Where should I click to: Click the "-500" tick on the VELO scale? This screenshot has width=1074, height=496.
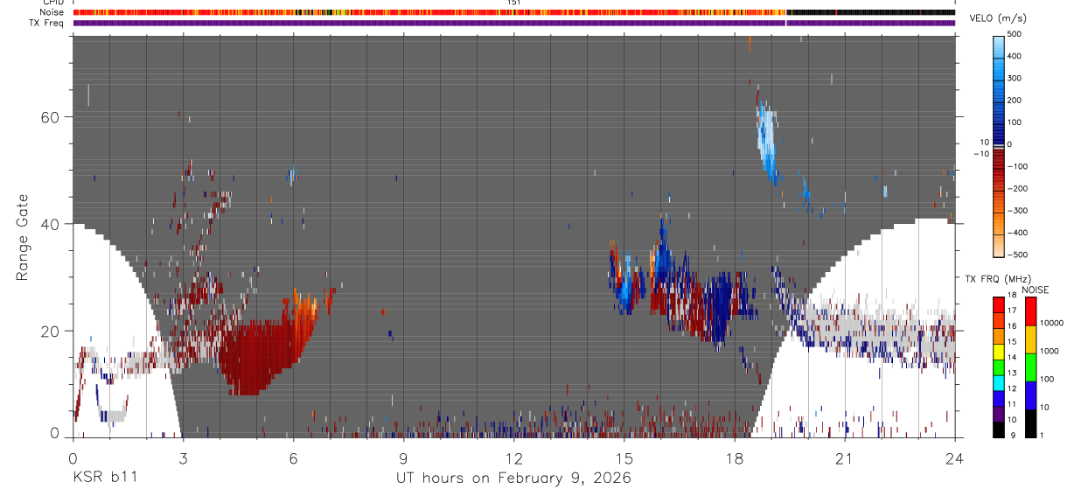[1020, 255]
